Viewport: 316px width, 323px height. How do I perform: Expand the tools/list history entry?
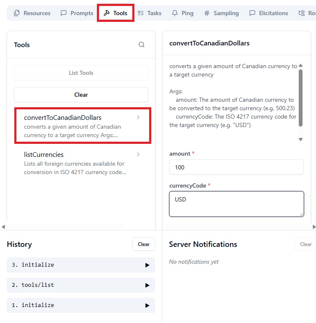[81, 285]
